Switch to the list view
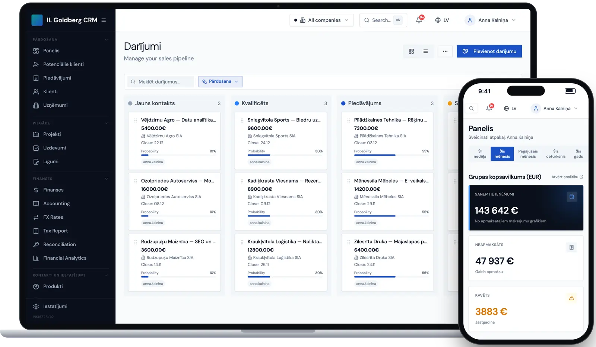596x347 pixels. click(425, 51)
